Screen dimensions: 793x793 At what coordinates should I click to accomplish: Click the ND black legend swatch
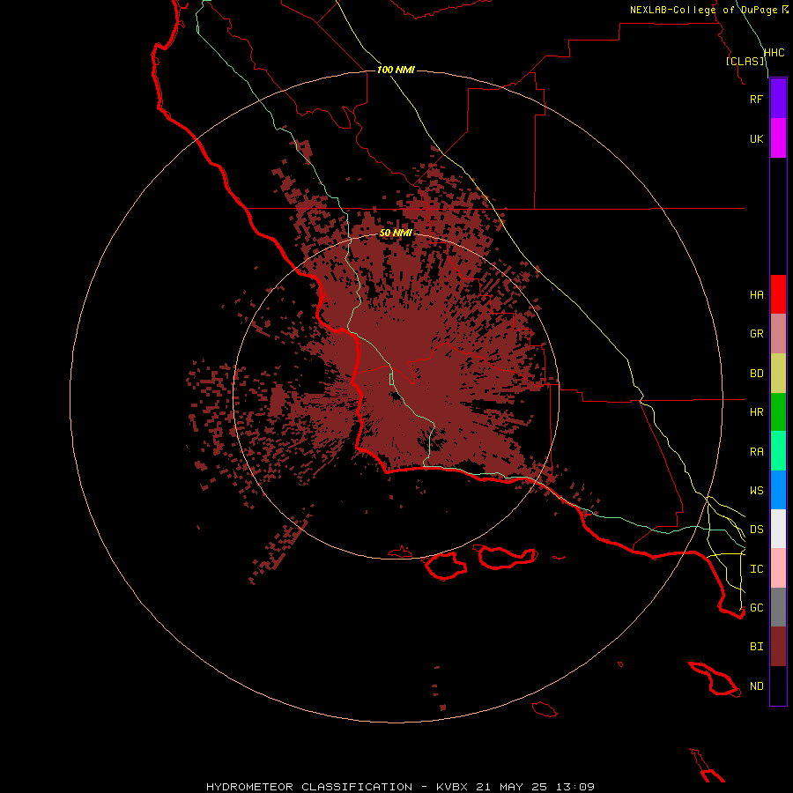[778, 686]
